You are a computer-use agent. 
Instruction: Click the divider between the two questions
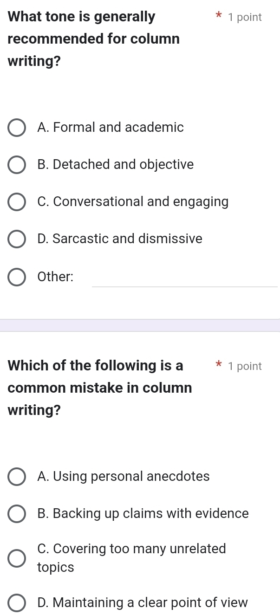pos(140,325)
